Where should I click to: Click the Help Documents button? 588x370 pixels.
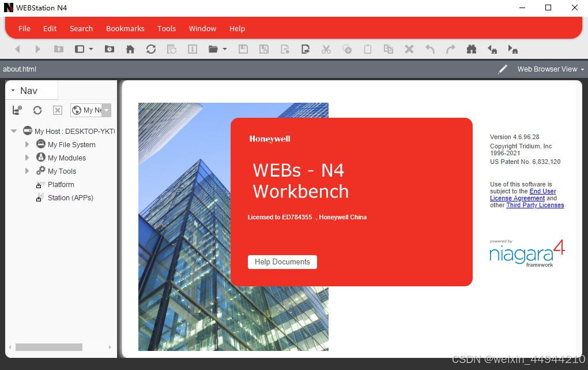coord(282,262)
